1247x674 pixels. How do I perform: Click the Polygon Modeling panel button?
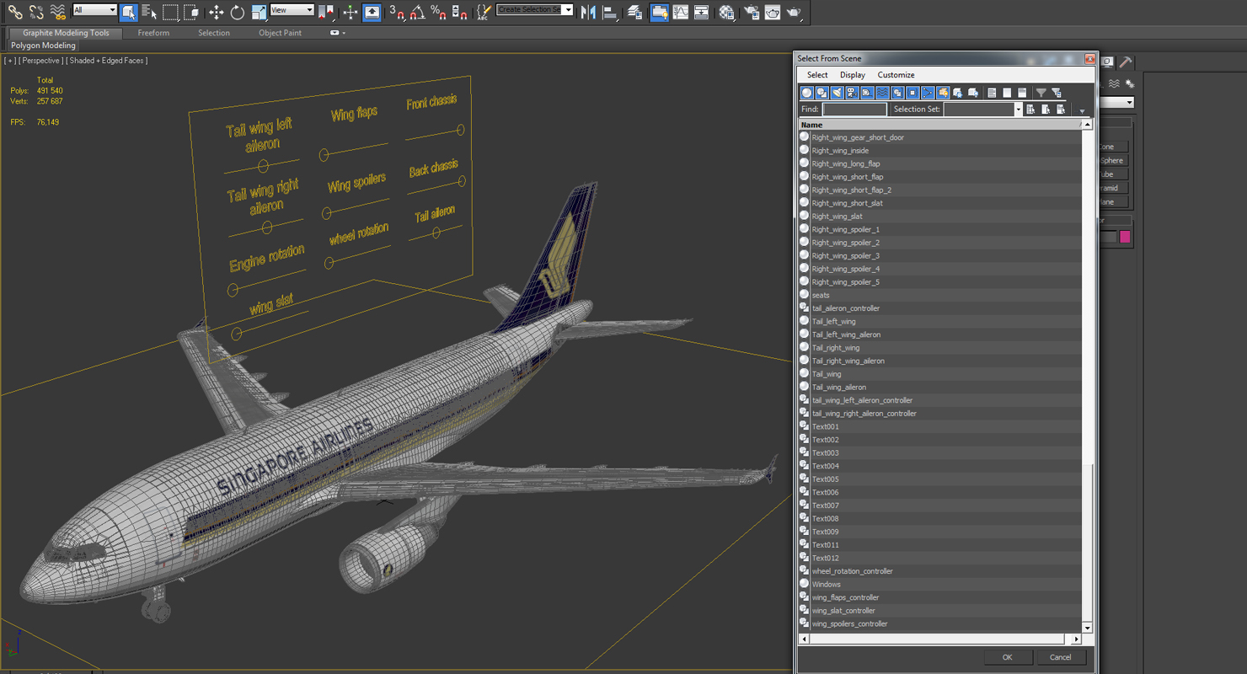43,45
